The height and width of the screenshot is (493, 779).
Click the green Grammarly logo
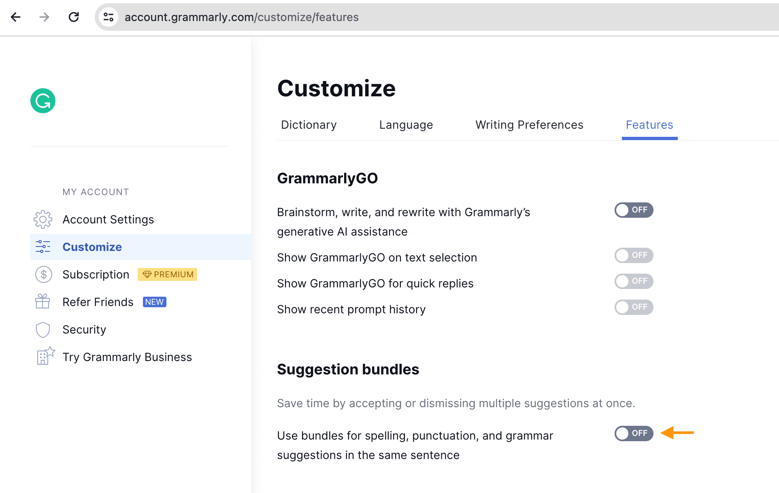(x=43, y=101)
